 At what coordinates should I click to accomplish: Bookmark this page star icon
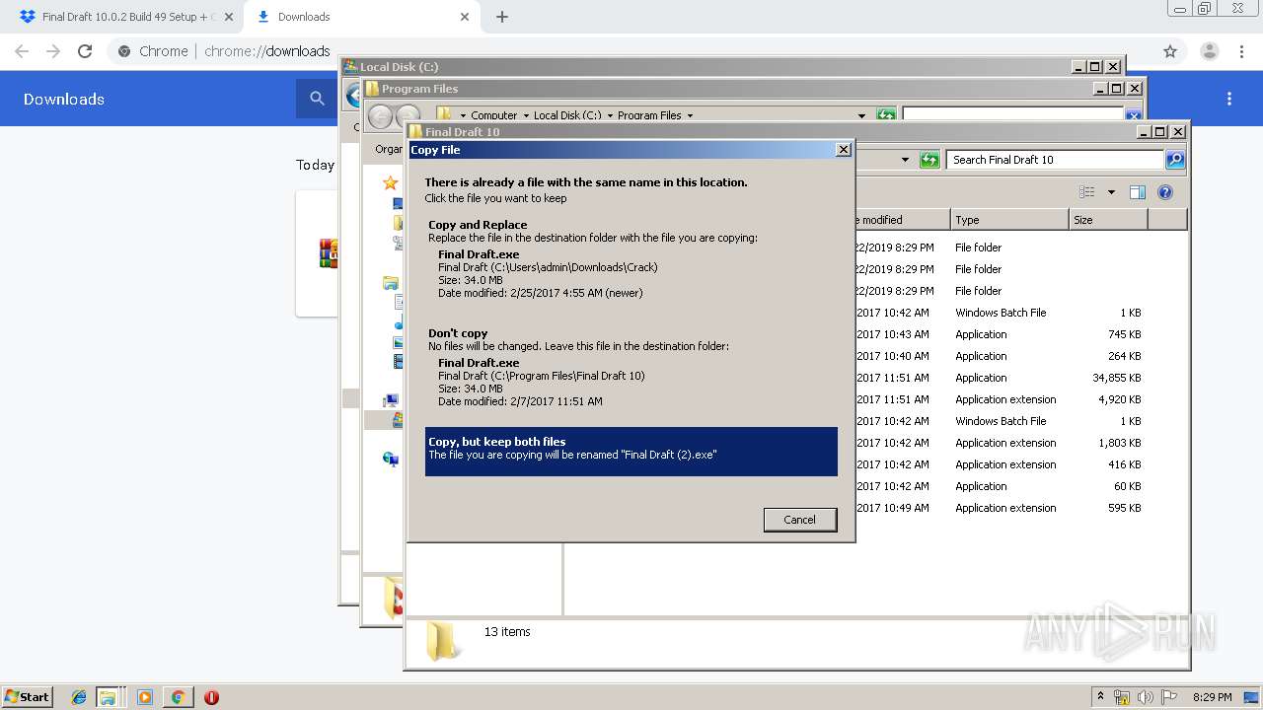1170,51
